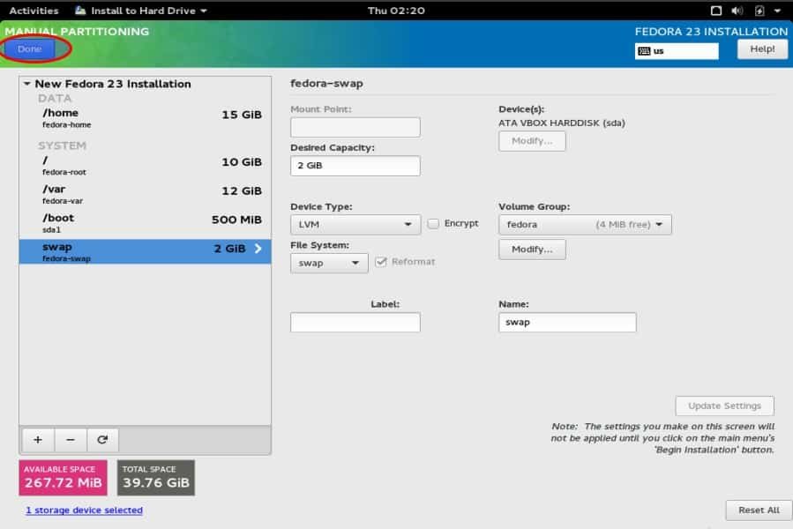Open the Device Type LVM dropdown
The height and width of the screenshot is (529, 793).
(x=355, y=225)
